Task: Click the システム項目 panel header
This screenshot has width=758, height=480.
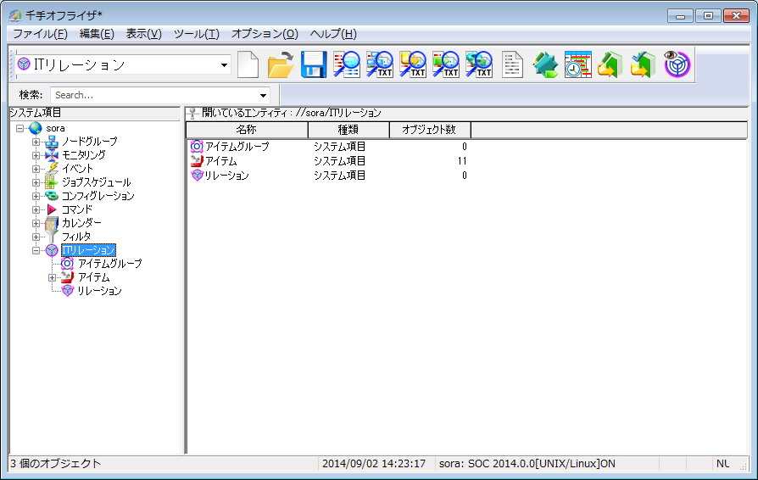Action: click(x=95, y=113)
